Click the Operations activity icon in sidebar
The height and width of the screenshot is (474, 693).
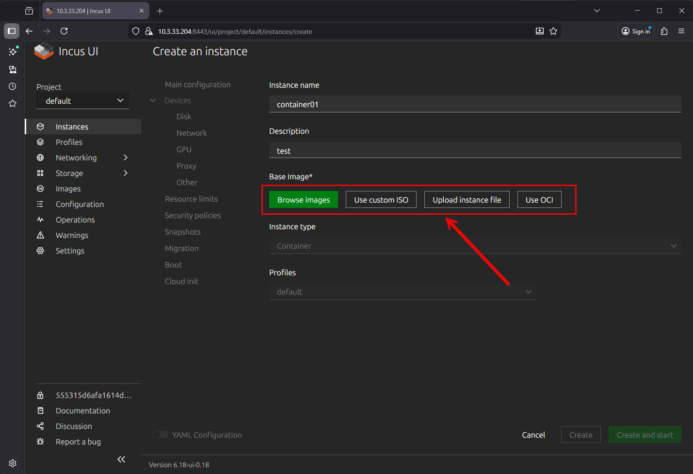[x=40, y=220]
